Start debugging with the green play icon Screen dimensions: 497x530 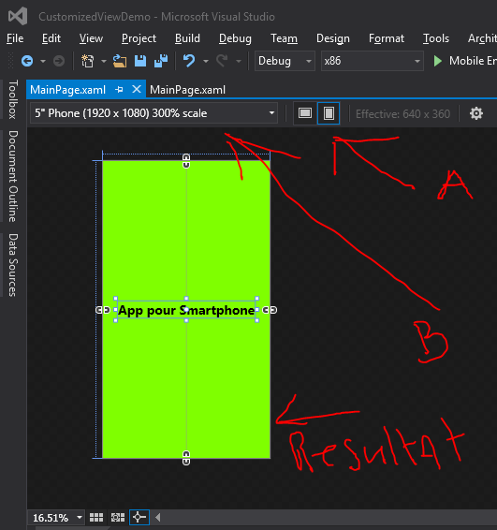point(437,61)
